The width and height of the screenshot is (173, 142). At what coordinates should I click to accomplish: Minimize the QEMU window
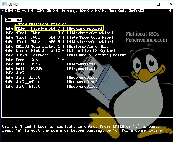coord(146,4)
